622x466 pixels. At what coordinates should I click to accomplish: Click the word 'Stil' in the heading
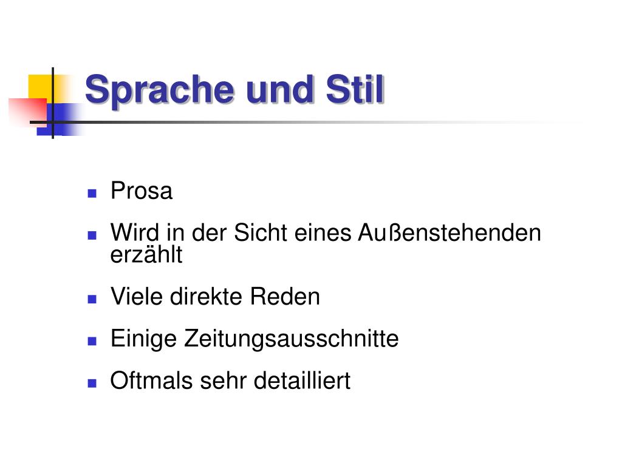coord(355,89)
